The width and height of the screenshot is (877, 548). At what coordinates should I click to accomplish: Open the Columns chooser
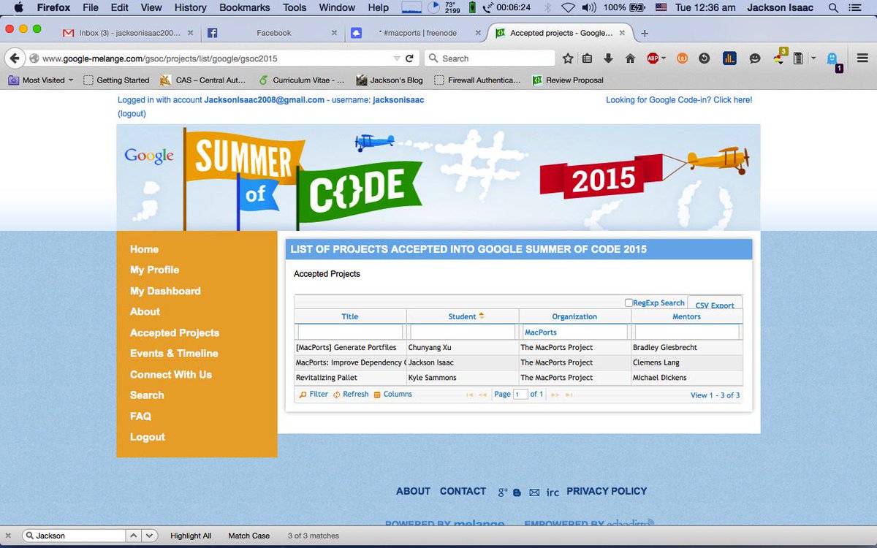coord(392,395)
